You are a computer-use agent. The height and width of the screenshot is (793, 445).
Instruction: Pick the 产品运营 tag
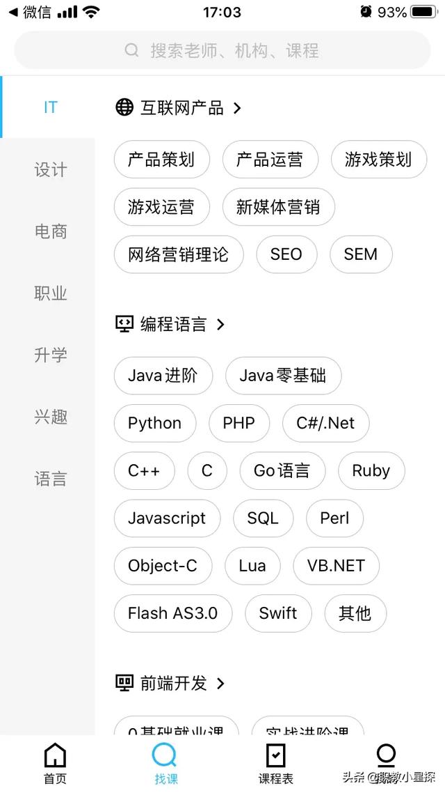click(x=270, y=160)
